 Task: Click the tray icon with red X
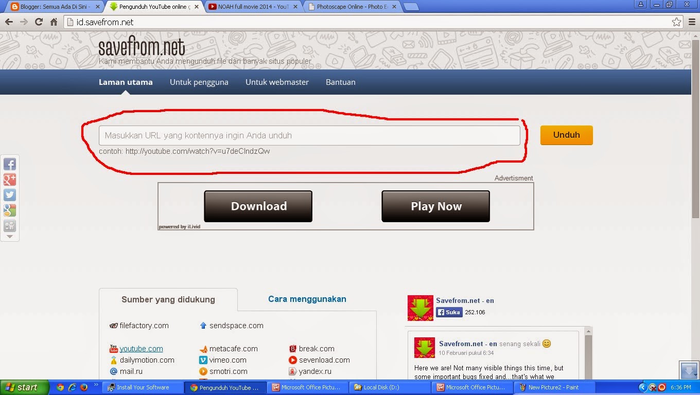pyautogui.click(x=653, y=387)
